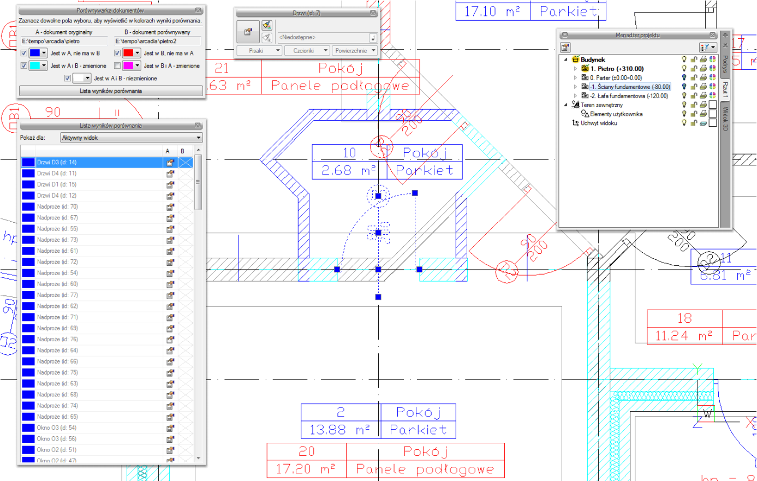Click color palette icon for Budynek row
This screenshot has height=481, width=757.
pyautogui.click(x=713, y=60)
